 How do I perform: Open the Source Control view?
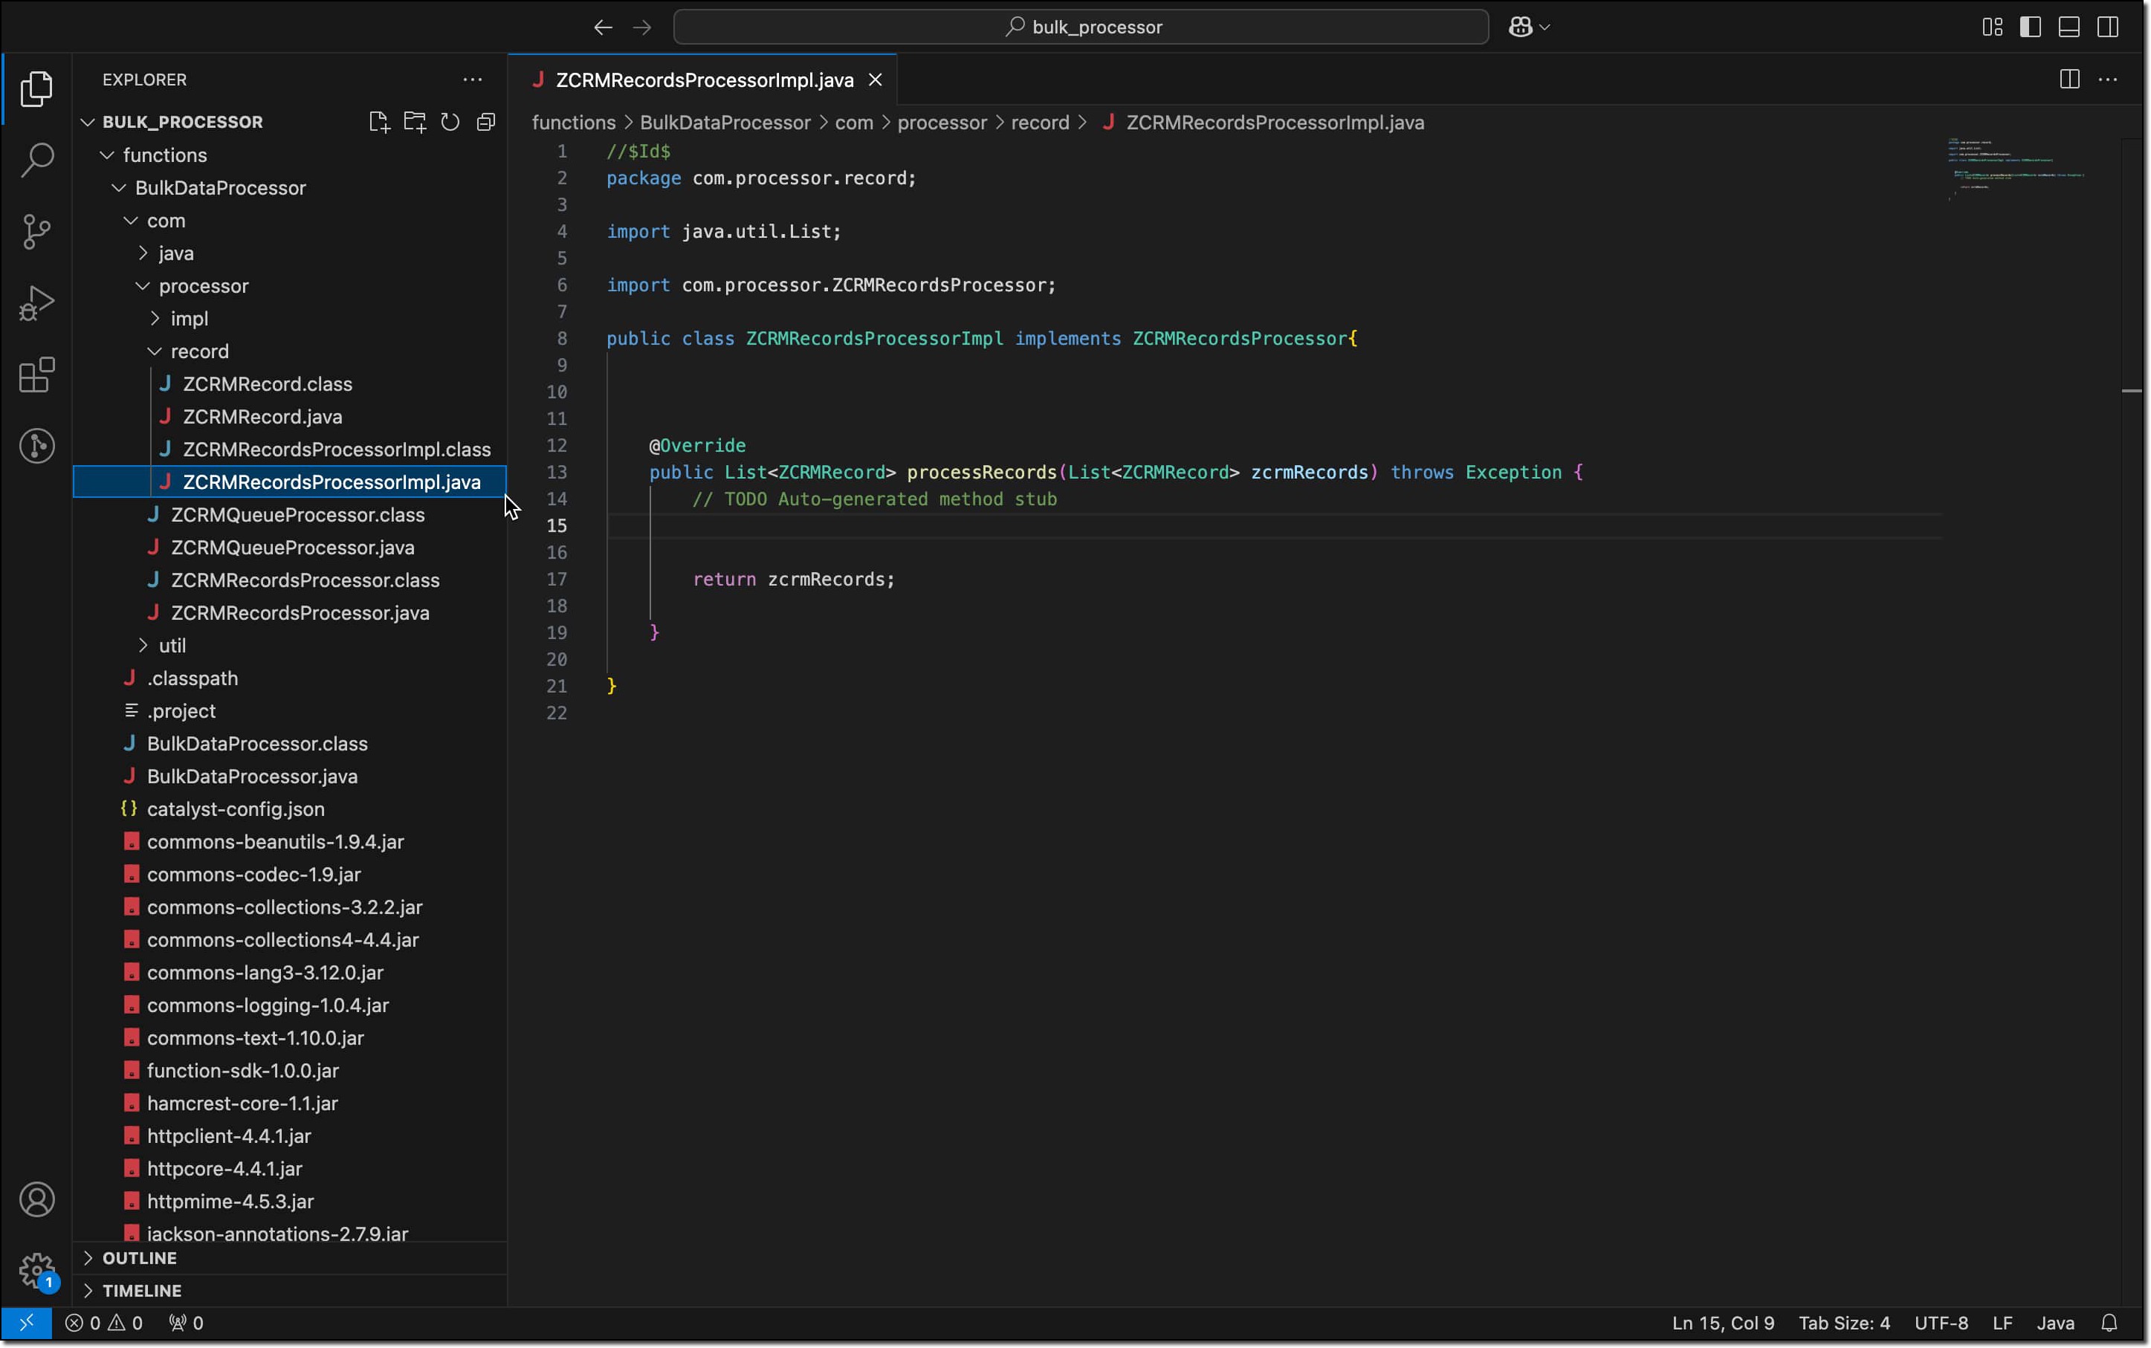tap(36, 232)
